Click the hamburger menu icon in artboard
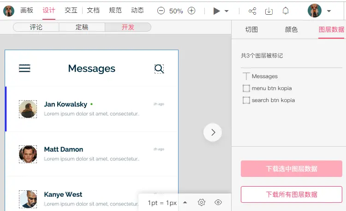346x211 pixels. tap(24, 68)
